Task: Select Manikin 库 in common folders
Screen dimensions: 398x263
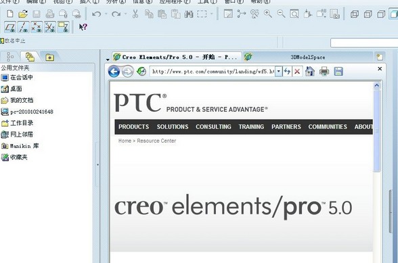Action: pos(20,146)
